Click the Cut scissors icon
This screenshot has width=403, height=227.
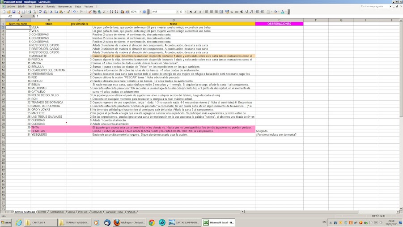(x=51, y=12)
